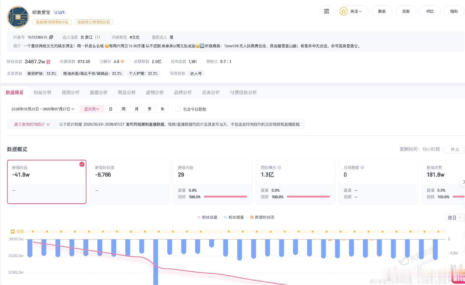Click the LV1 level badge
This screenshot has height=285, width=465.
click(59, 12)
